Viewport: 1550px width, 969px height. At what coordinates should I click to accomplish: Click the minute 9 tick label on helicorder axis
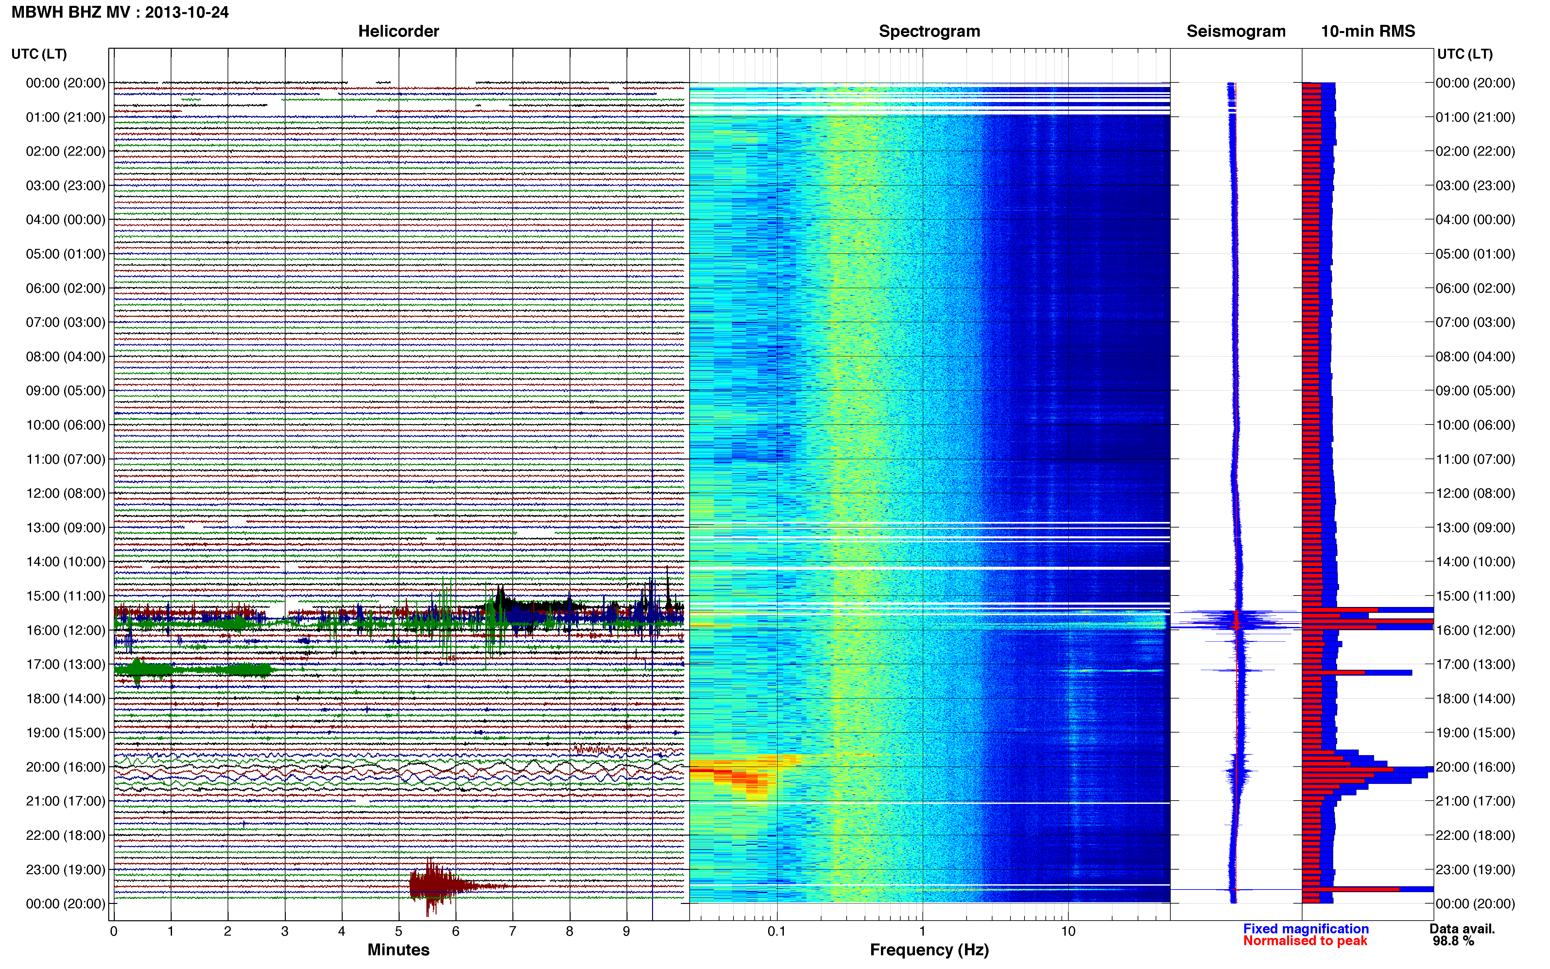[627, 931]
